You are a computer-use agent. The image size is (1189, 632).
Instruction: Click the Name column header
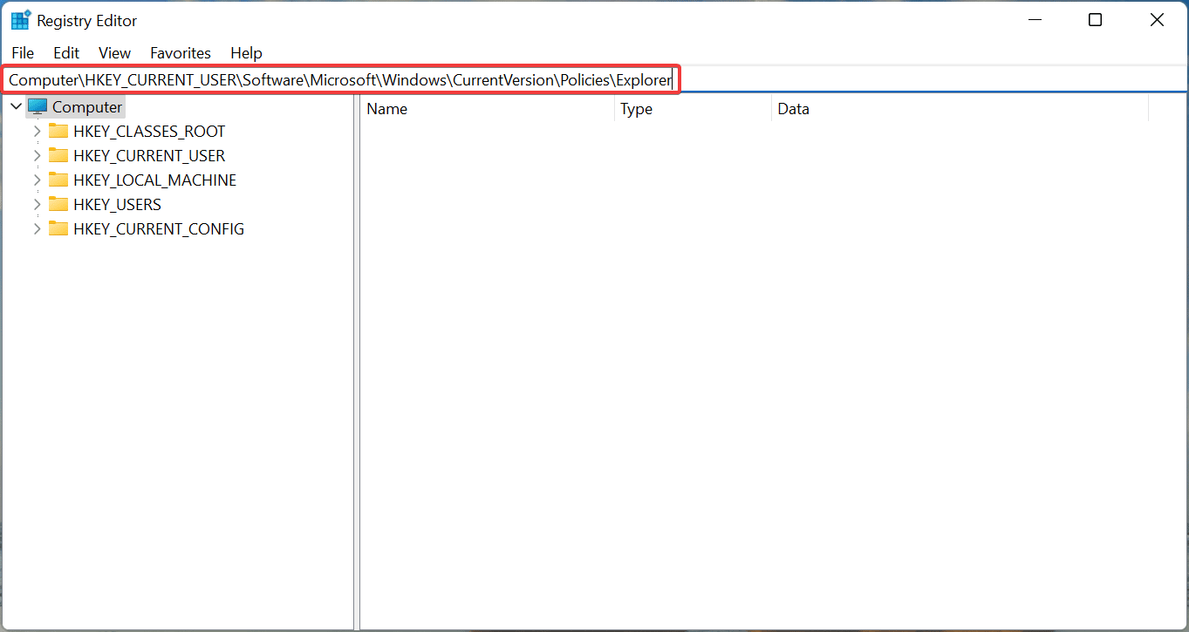(487, 109)
